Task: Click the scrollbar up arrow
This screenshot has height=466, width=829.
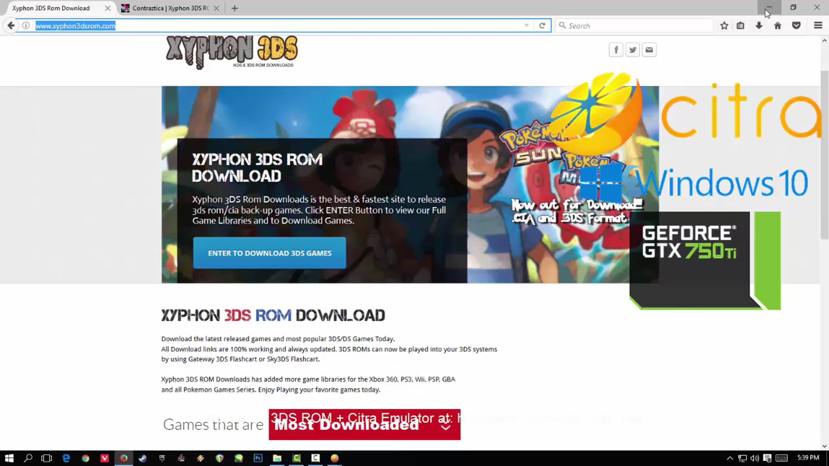Action: (x=825, y=40)
